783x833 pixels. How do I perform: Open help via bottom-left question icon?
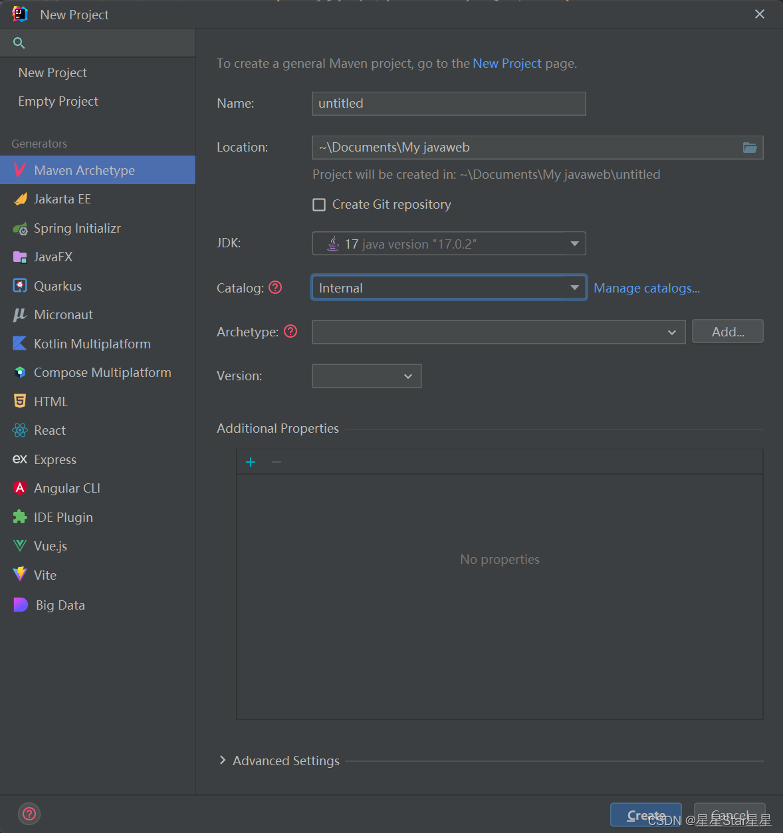pyautogui.click(x=29, y=814)
